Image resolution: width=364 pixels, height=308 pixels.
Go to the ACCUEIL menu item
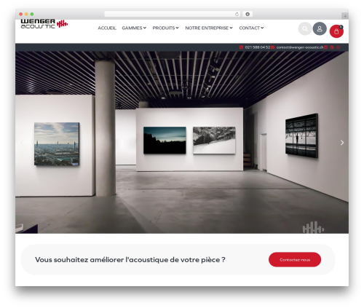tap(107, 28)
